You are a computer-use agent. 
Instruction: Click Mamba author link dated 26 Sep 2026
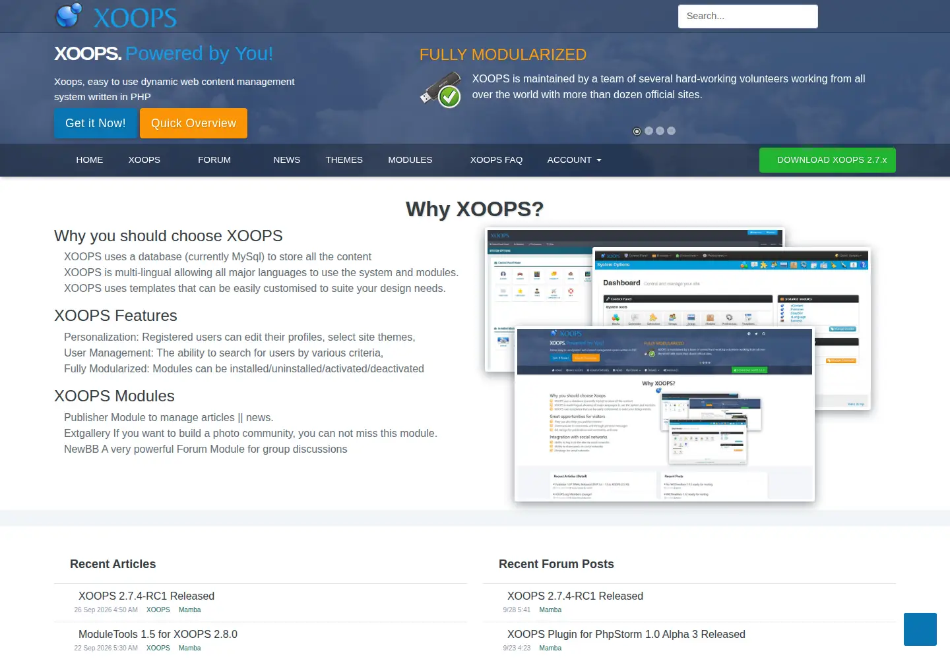click(190, 610)
